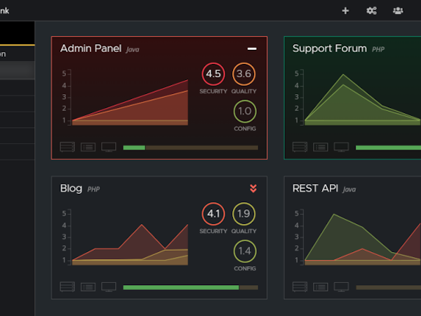This screenshot has width=421, height=316.
Task: Select the Admin Panel 4.5 security score
Action: [213, 74]
